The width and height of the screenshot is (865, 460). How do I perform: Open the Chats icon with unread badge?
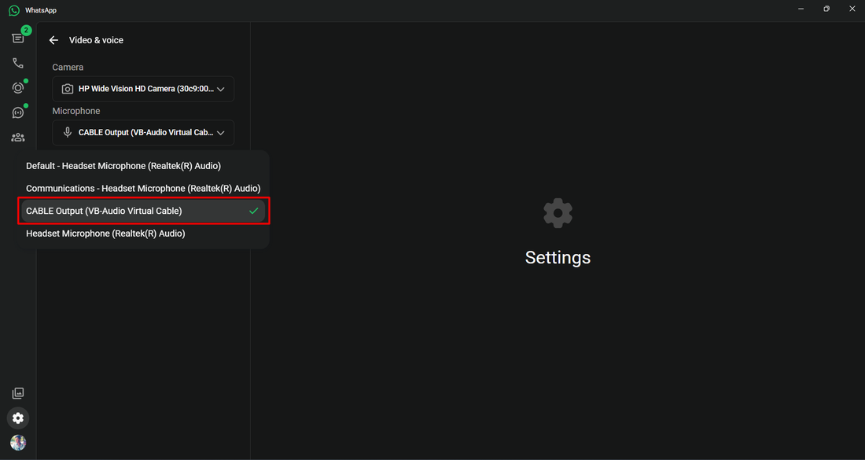(18, 38)
